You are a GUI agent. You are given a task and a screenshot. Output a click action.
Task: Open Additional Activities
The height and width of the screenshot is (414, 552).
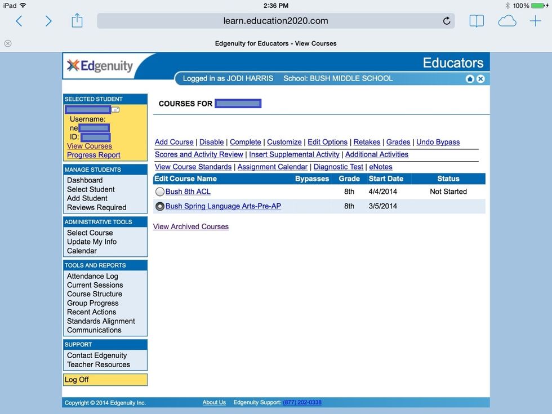pos(377,154)
